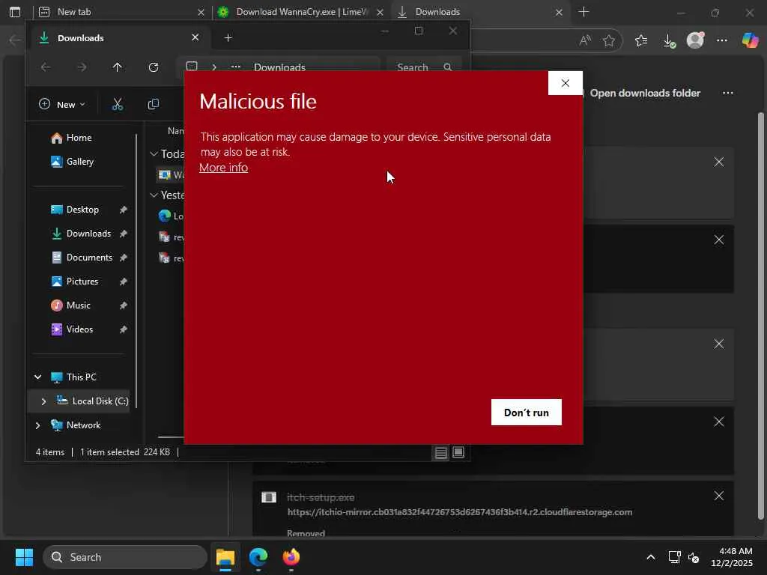Open Edge Downloads toolbar icon

click(x=669, y=40)
